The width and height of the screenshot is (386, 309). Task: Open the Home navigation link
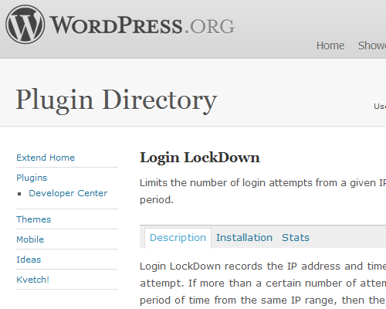(330, 46)
